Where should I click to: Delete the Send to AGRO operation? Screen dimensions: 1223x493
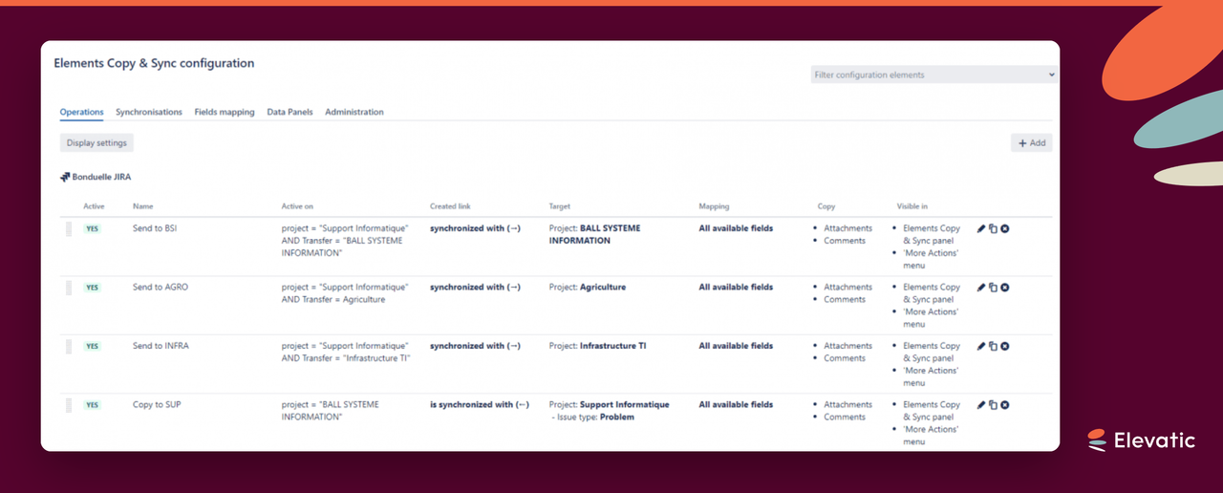point(1005,288)
